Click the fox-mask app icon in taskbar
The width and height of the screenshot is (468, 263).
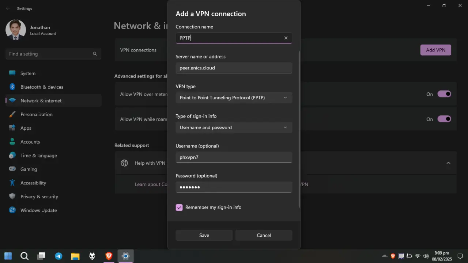coord(92,256)
